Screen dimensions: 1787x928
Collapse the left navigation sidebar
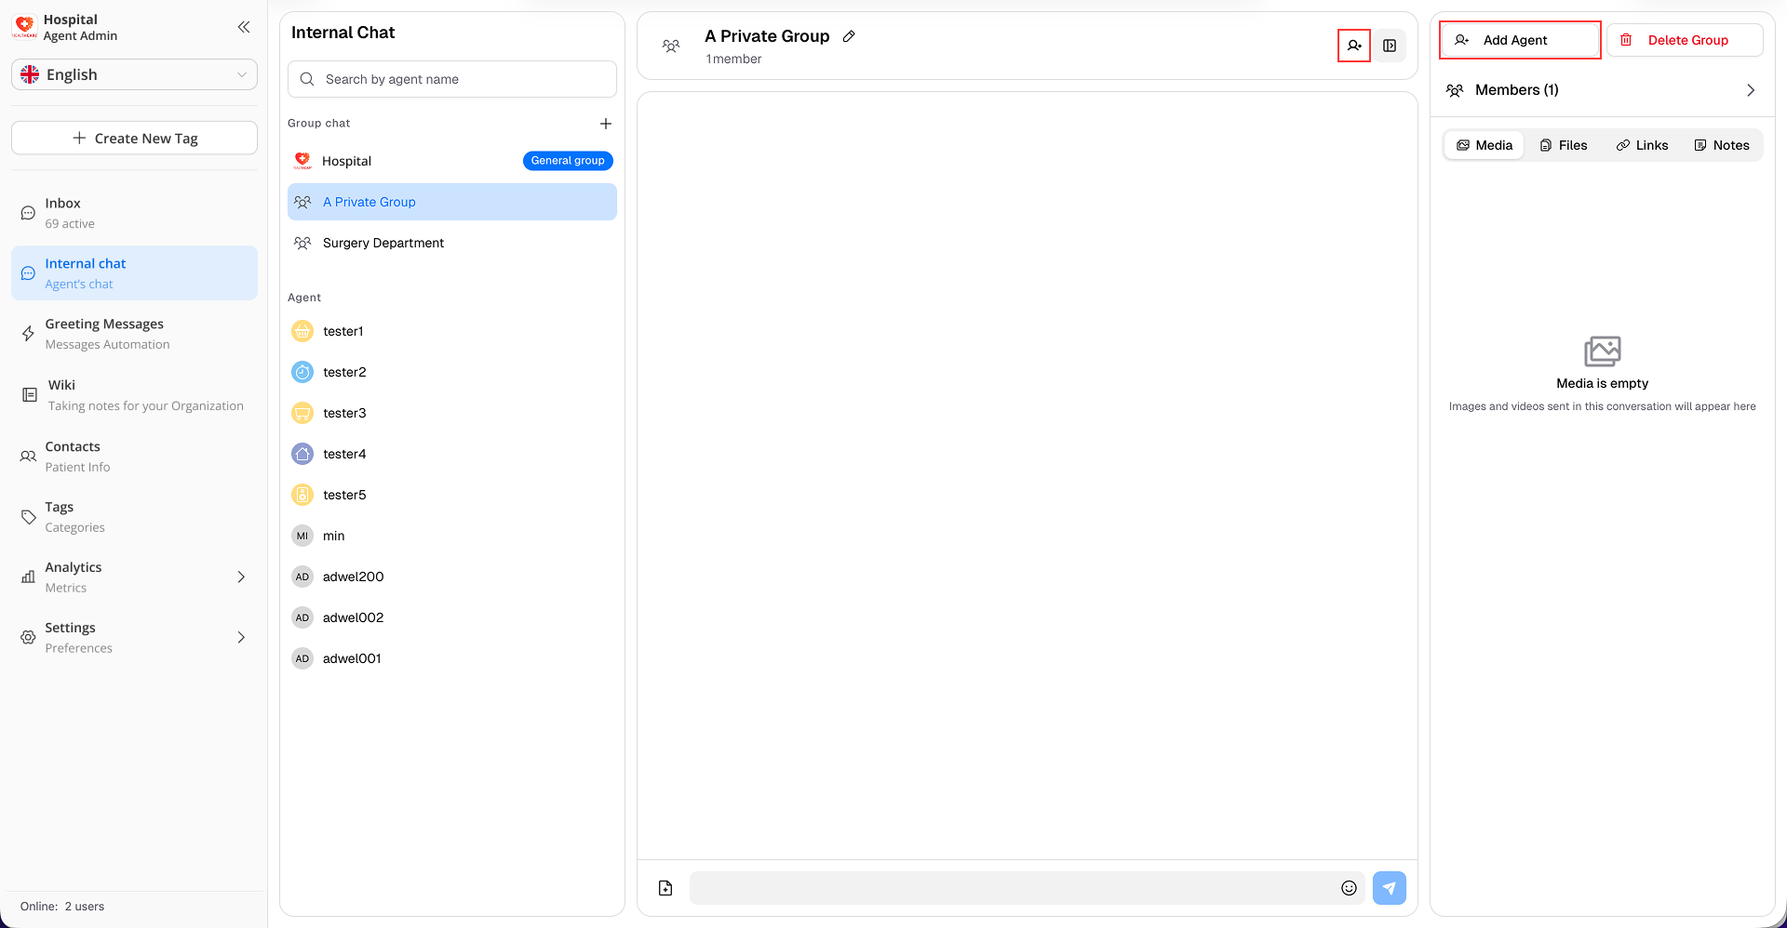(x=244, y=27)
